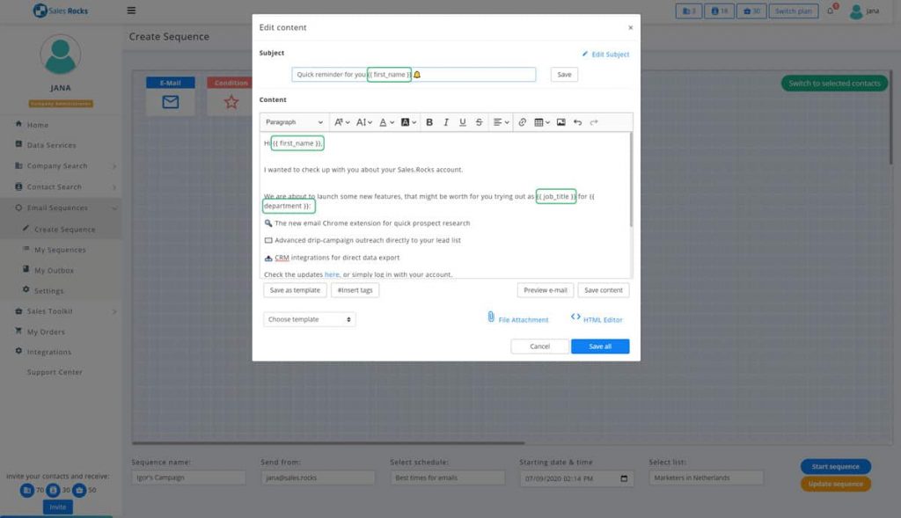Open the Choose template dropdown

pos(310,319)
